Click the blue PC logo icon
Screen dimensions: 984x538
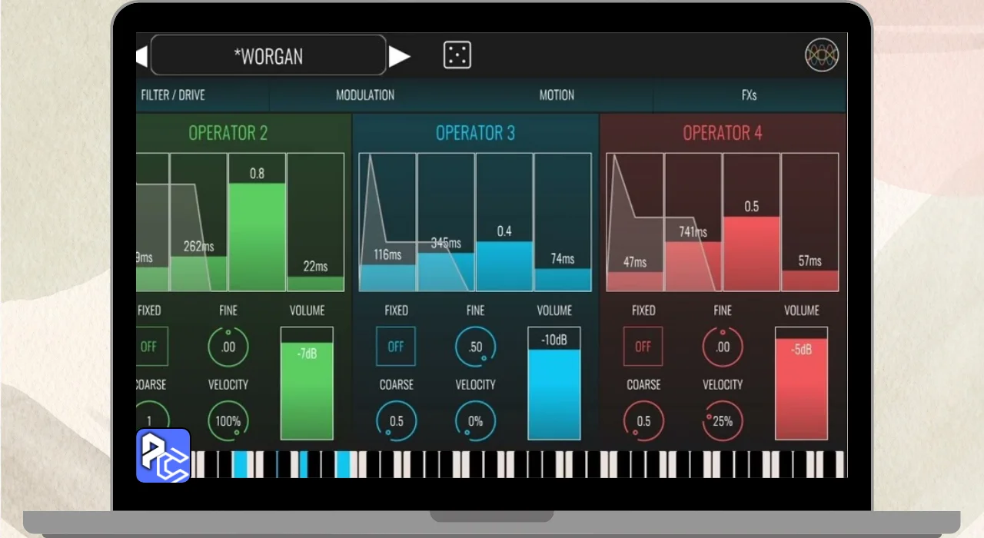click(163, 455)
